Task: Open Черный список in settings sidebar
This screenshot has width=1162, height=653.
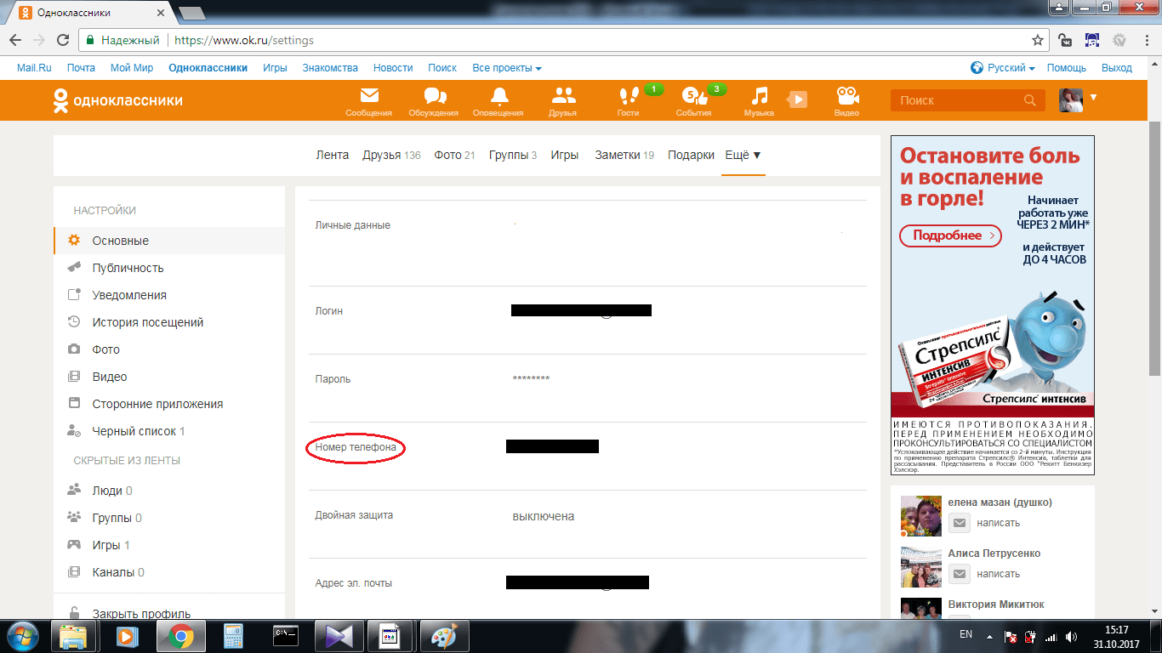Action: click(169, 431)
